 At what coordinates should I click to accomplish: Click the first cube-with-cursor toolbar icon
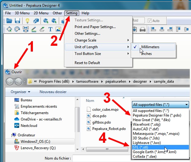[46, 21]
